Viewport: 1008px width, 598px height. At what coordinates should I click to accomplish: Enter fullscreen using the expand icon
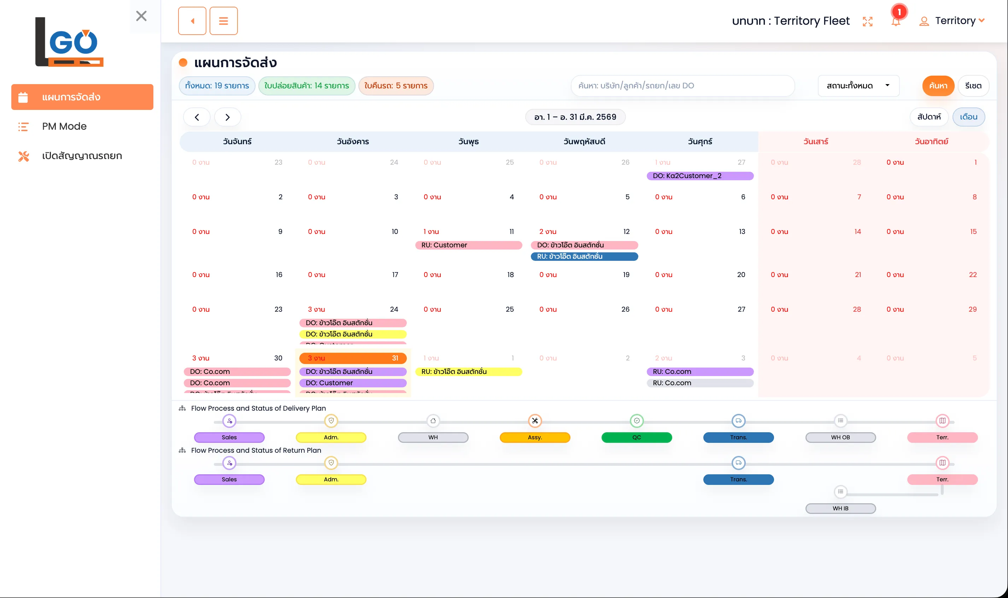tap(868, 20)
